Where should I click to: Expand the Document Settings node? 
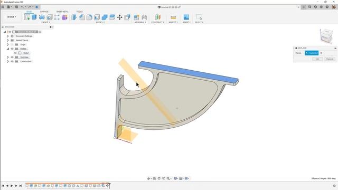(8, 36)
